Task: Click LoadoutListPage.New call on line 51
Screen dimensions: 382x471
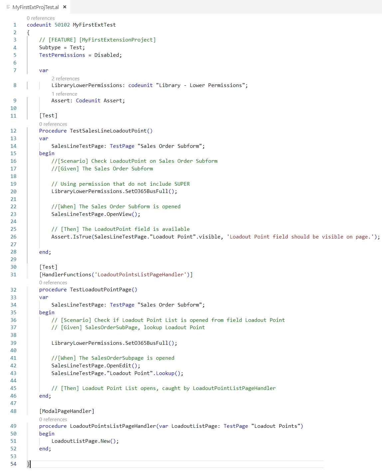Action: click(105, 441)
